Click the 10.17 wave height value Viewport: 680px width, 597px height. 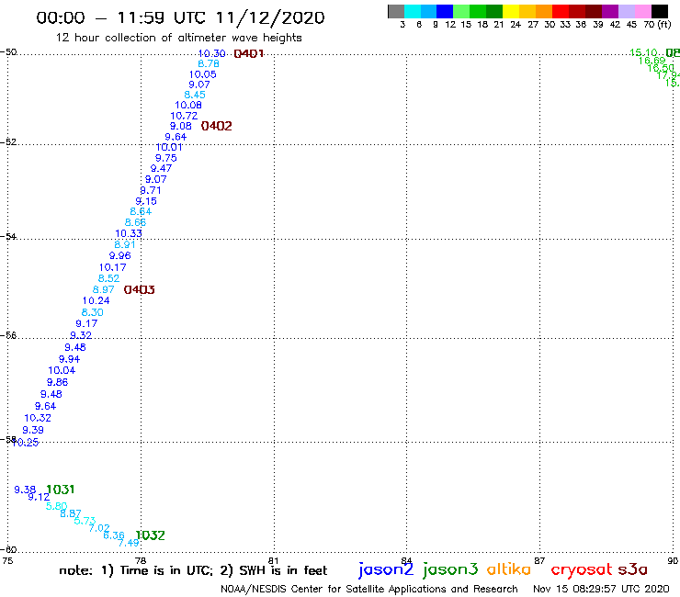pyautogui.click(x=113, y=267)
